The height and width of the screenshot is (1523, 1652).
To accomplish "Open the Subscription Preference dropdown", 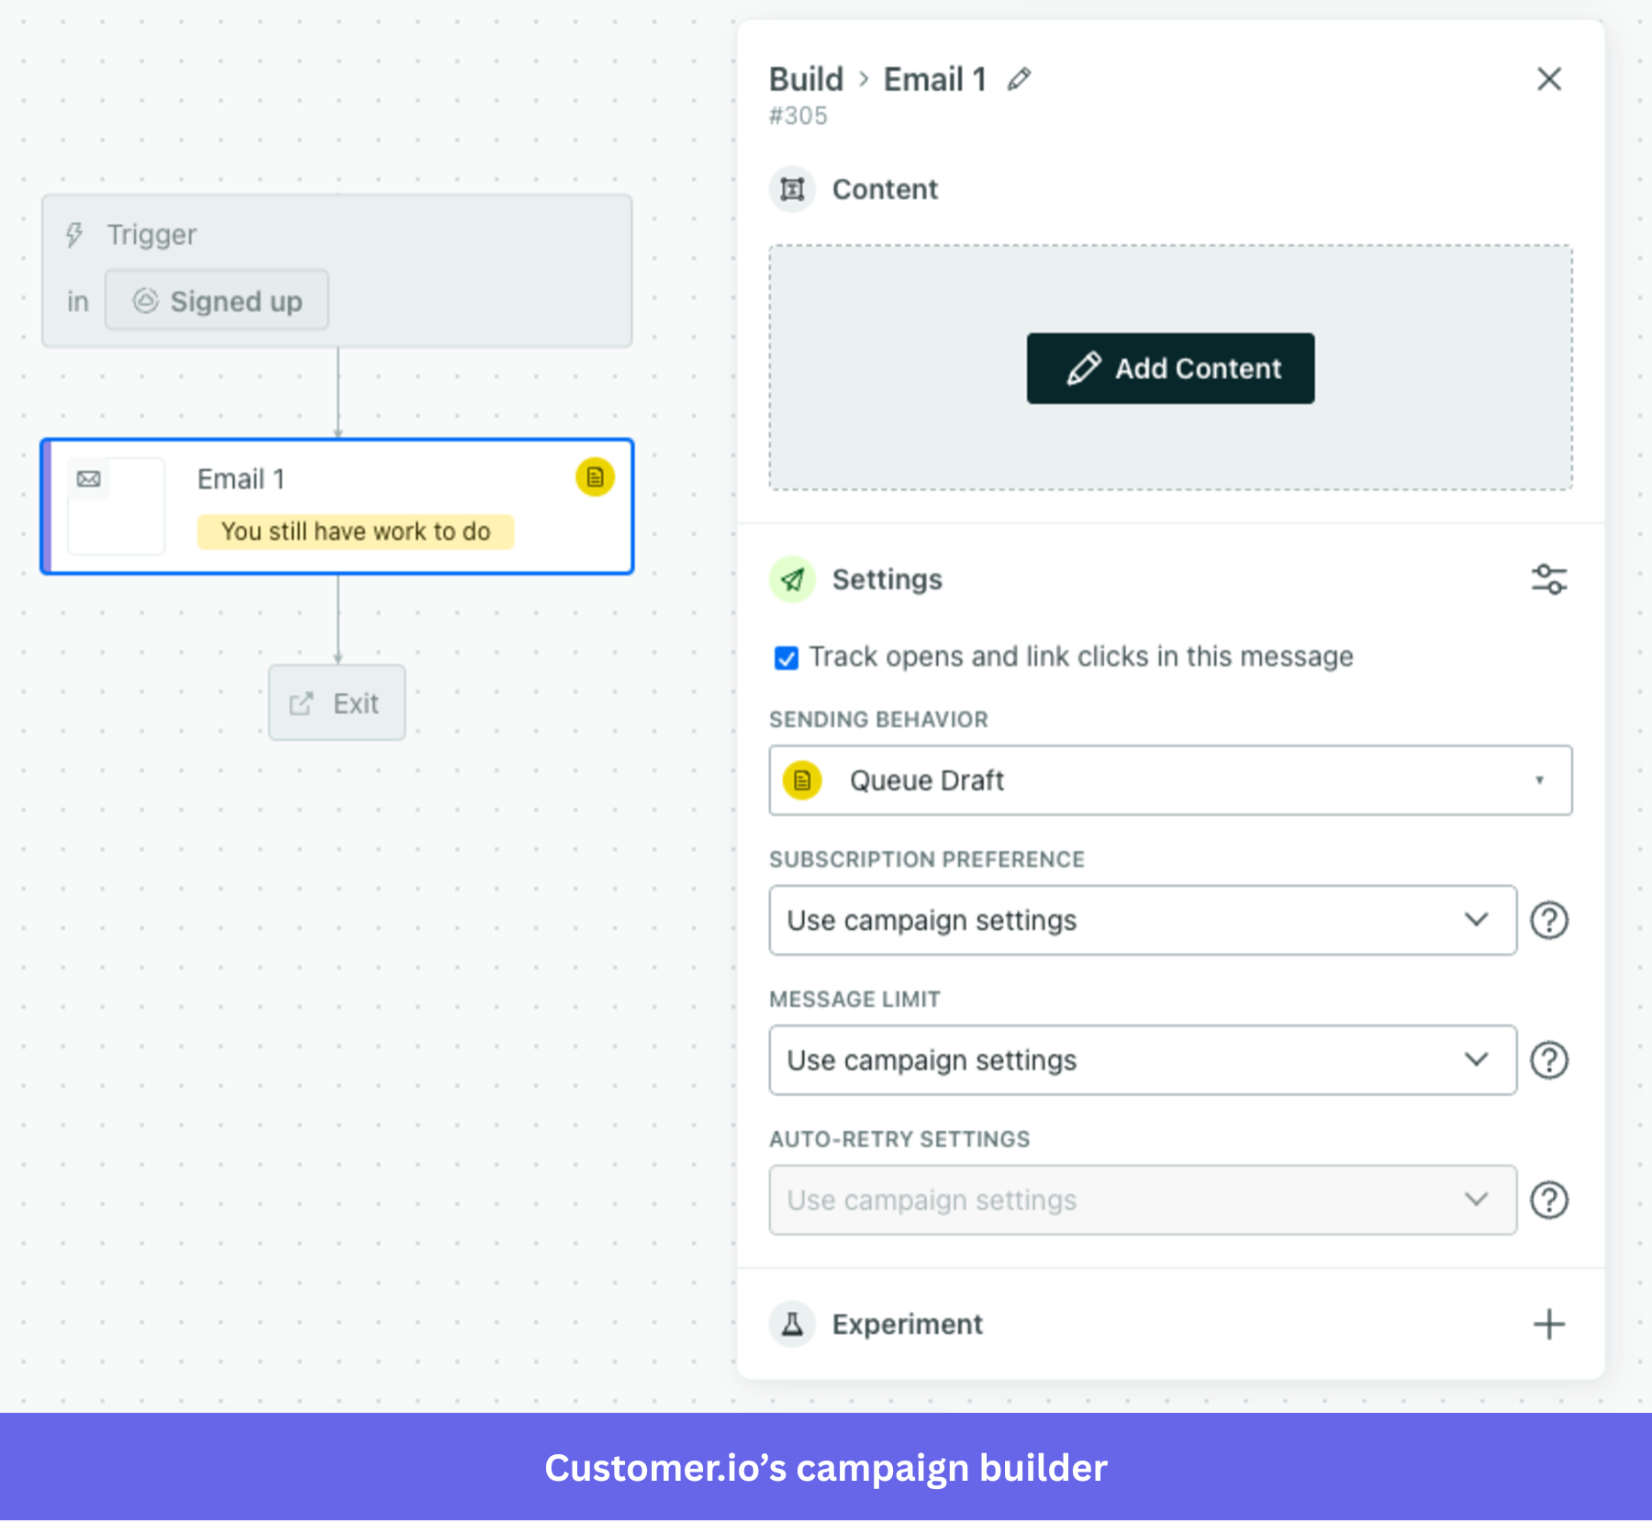I will pos(1143,920).
